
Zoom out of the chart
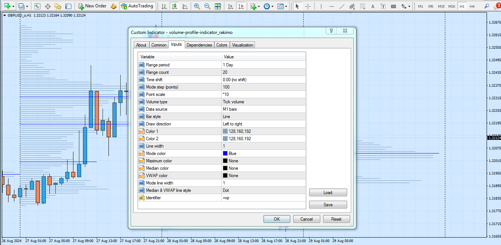point(207,6)
